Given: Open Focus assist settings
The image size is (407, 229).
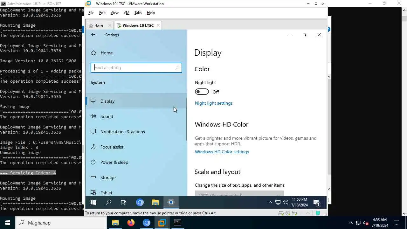Looking at the screenshot, I should [136, 147].
